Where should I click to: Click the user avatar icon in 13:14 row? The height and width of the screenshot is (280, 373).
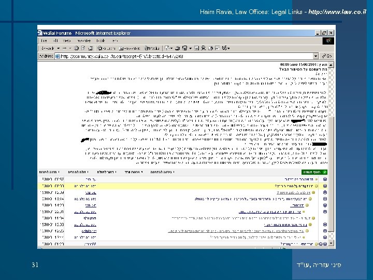coord(325,199)
